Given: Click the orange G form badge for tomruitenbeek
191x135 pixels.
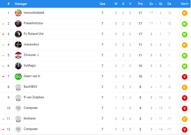Looking at the screenshot, I should (x=185, y=13).
